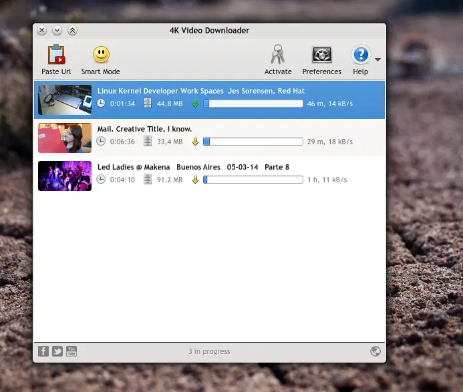Click the Paste Url label
Screen dimensions: 463x392
tap(56, 71)
